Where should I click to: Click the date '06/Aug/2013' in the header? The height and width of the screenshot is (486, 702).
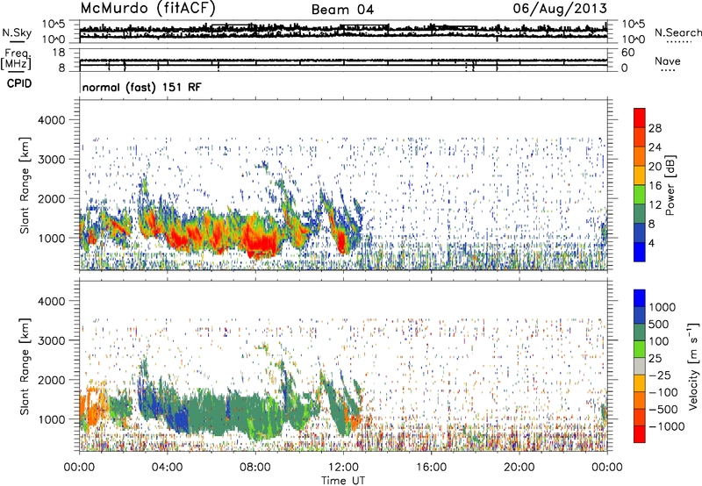[x=560, y=8]
